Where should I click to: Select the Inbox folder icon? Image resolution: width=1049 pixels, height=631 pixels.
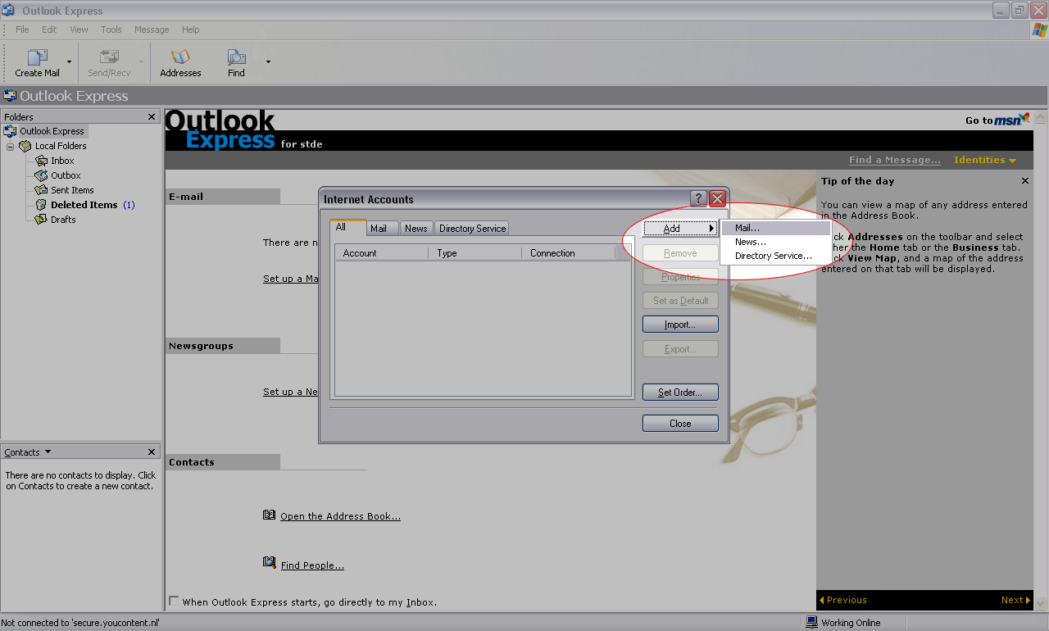point(42,161)
